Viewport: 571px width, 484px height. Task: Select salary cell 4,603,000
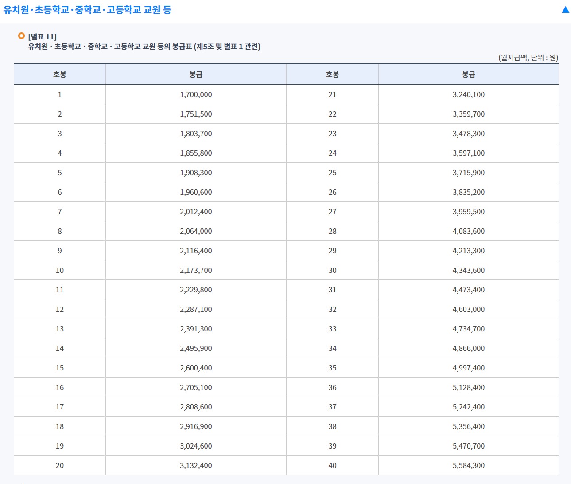[469, 309]
